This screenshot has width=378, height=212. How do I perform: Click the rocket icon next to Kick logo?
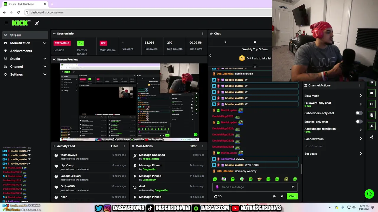(x=37, y=23)
